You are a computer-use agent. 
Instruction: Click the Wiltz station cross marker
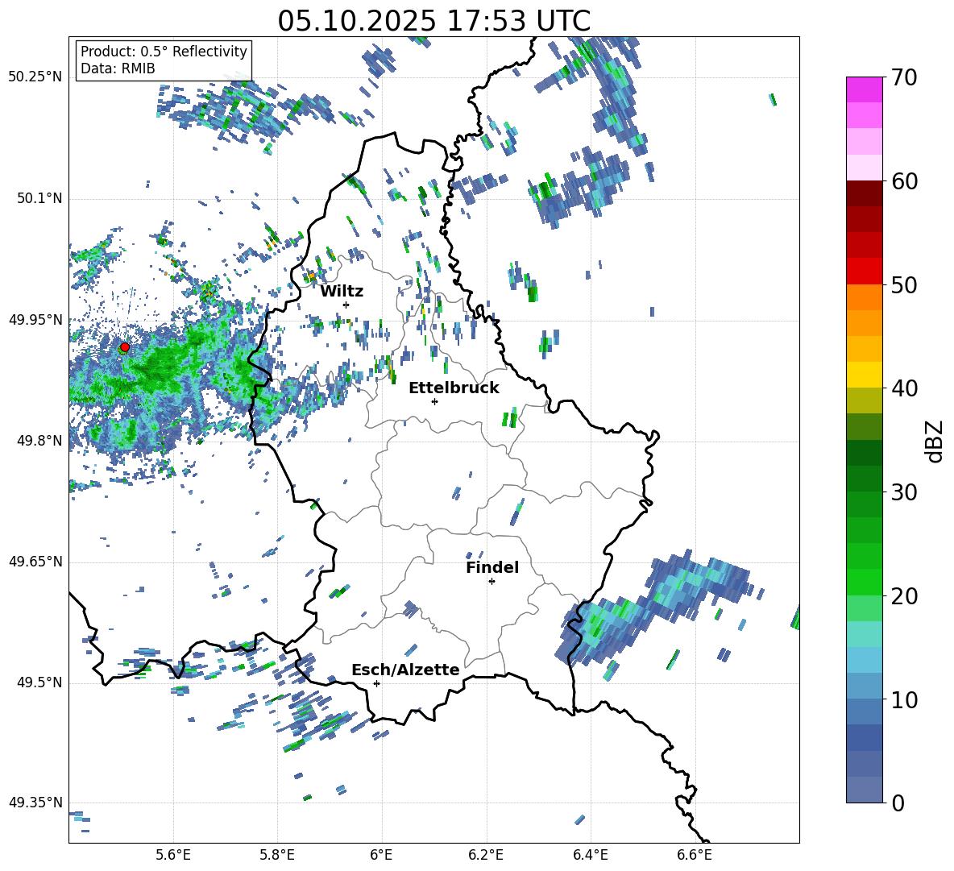click(x=346, y=305)
